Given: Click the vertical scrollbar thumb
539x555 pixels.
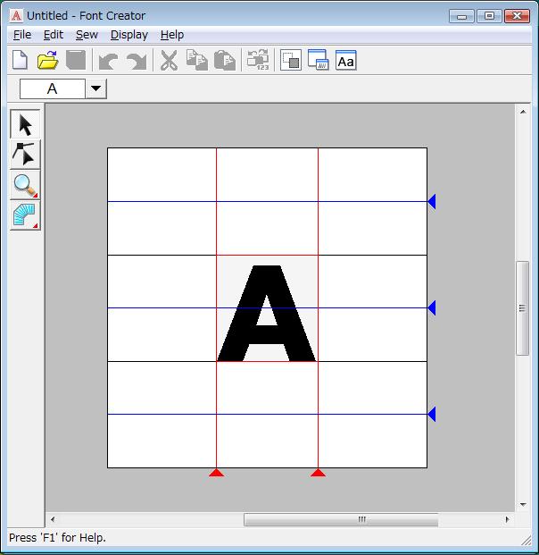Looking at the screenshot, I should click(522, 308).
